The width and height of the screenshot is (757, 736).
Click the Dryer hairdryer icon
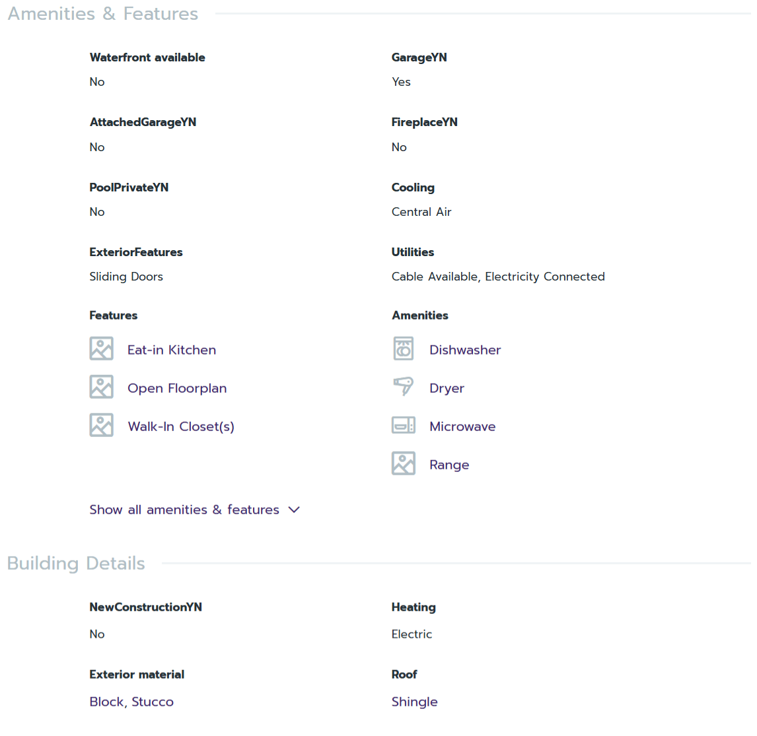pyautogui.click(x=403, y=387)
